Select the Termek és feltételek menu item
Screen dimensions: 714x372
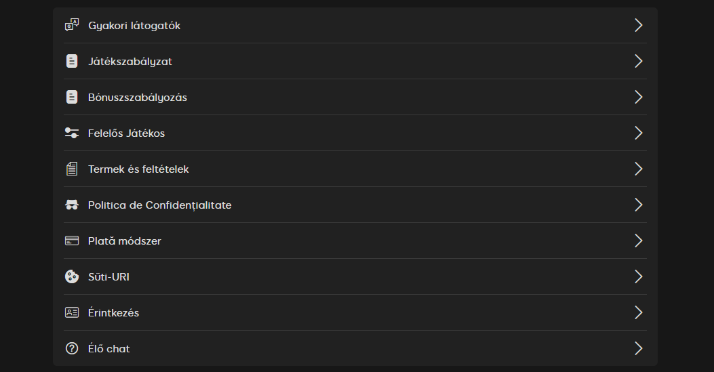[x=138, y=169]
